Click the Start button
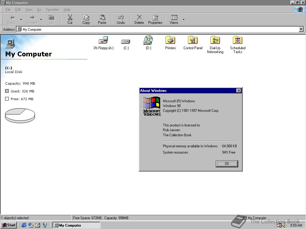 [9, 225]
